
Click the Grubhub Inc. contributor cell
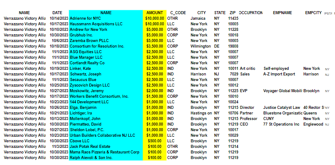point(106,35)
